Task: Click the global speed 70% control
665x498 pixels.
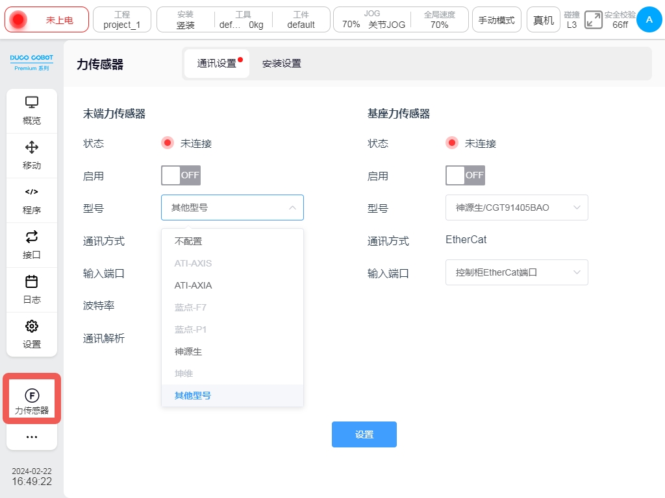Action: tap(440, 20)
